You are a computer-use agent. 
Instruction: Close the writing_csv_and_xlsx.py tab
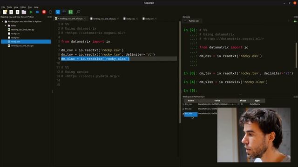click(118, 19)
